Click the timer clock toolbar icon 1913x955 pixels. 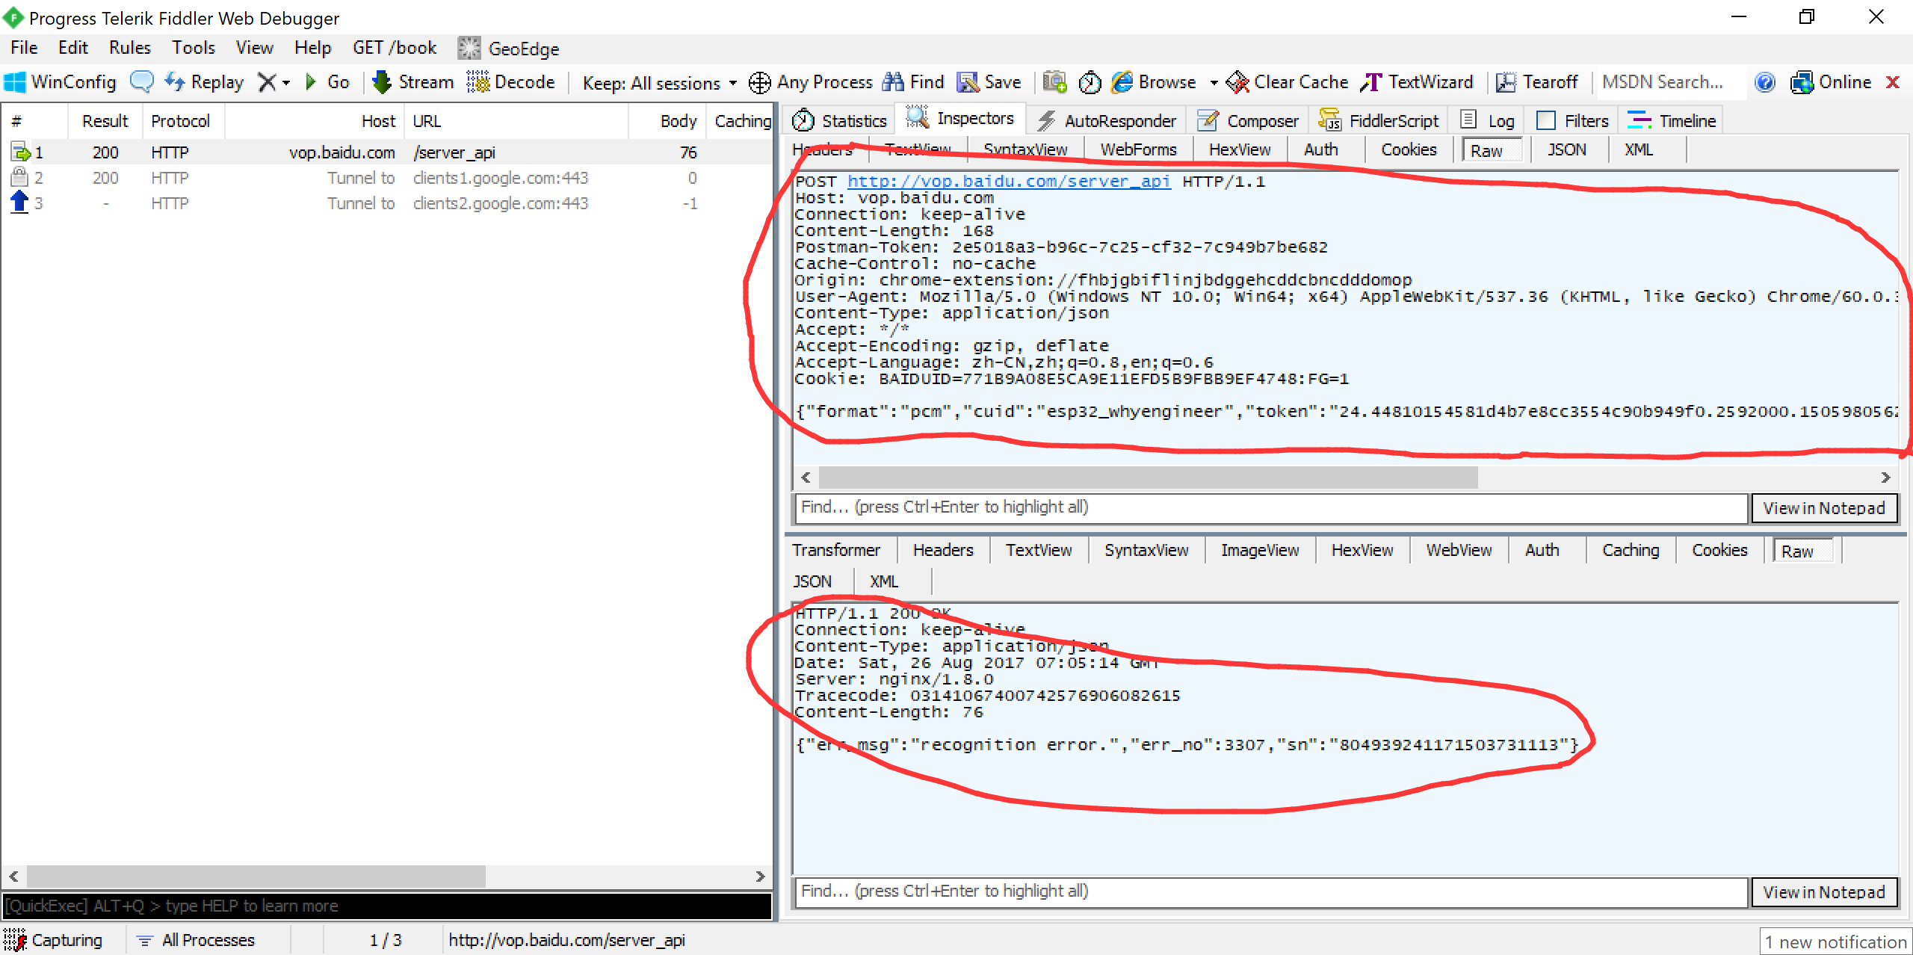point(1090,82)
